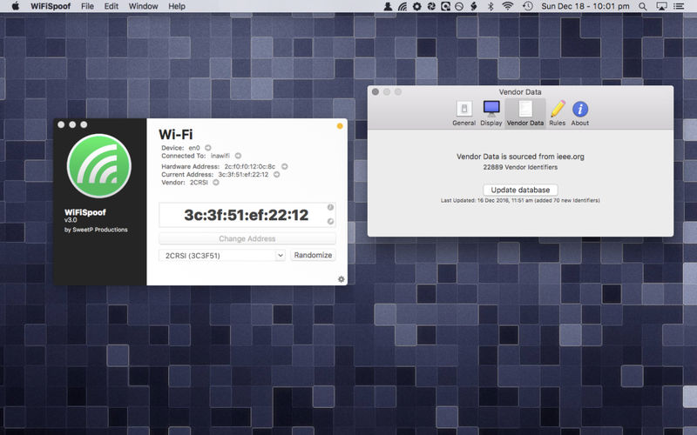Click the arrow icon next to Hardware Address

tap(284, 166)
